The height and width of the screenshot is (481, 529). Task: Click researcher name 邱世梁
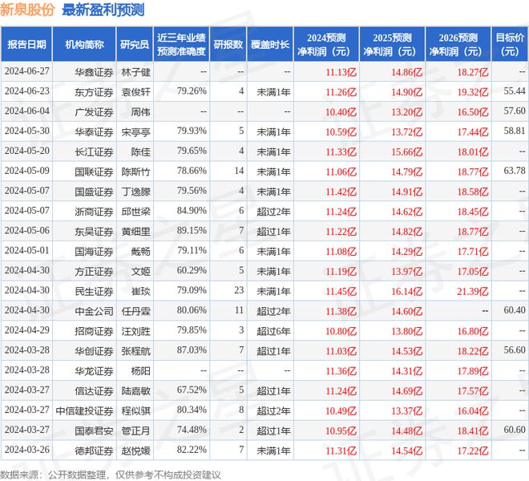(x=135, y=212)
